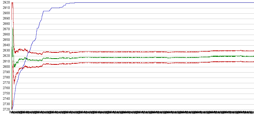
Task: Click the 2850 y-axis label
Action: (5, 40)
